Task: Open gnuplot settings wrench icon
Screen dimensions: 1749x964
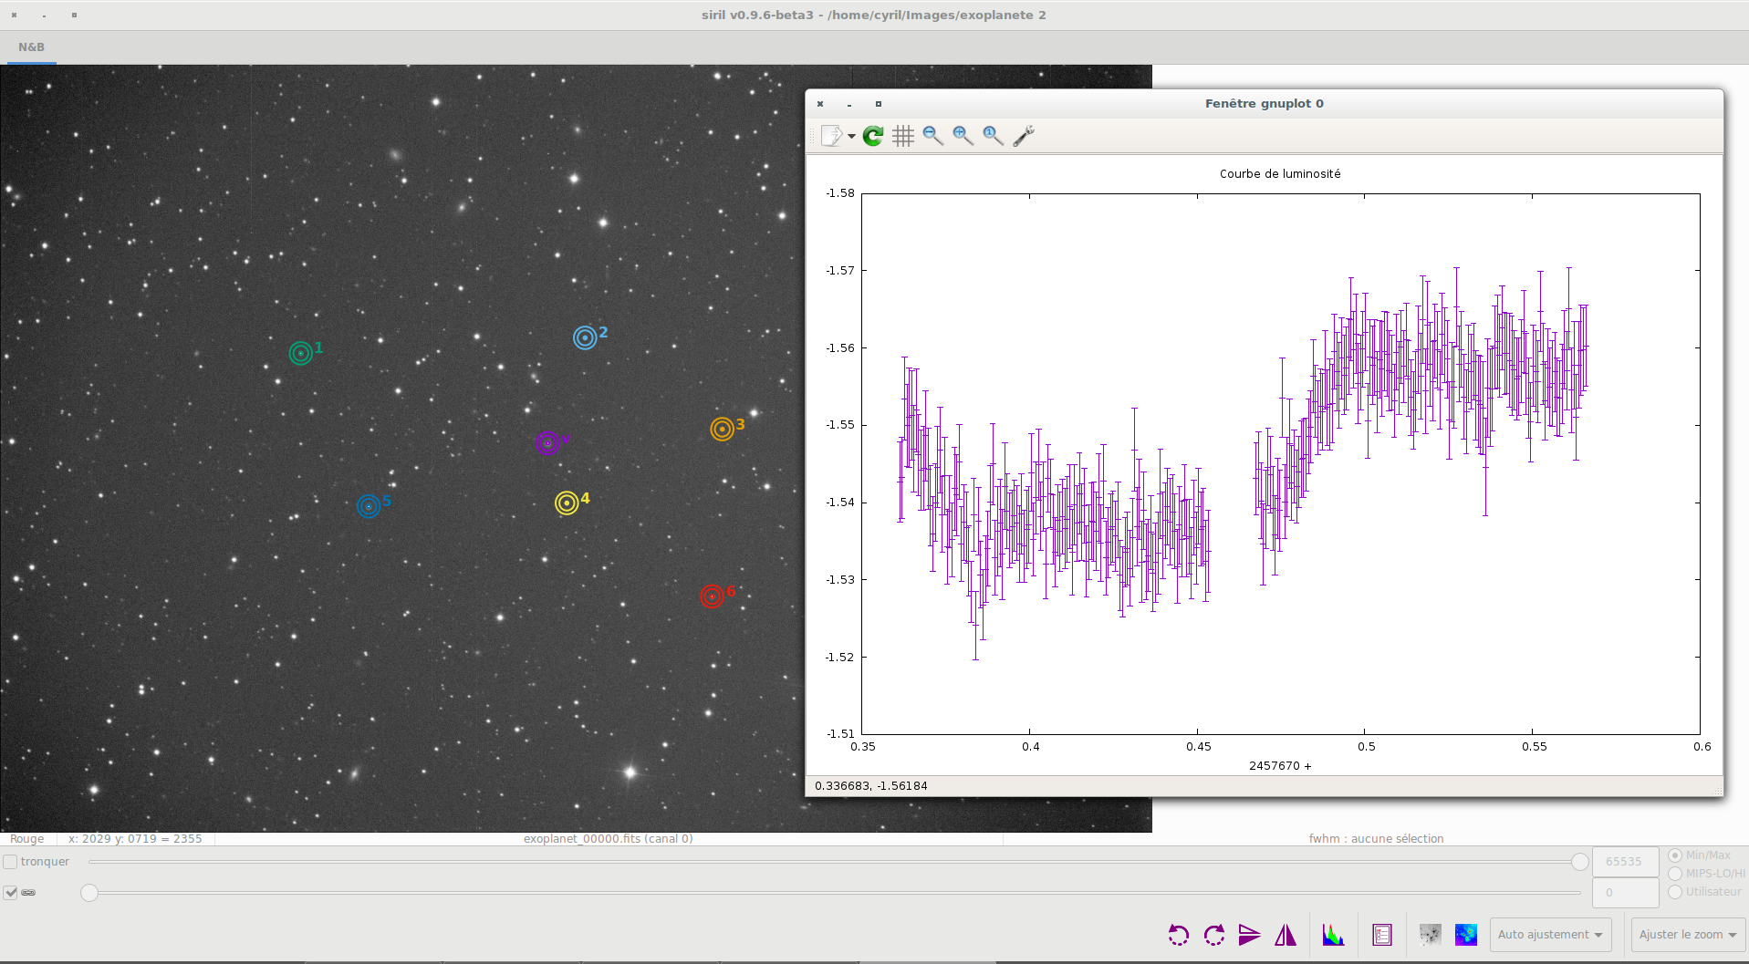Action: point(1024,136)
